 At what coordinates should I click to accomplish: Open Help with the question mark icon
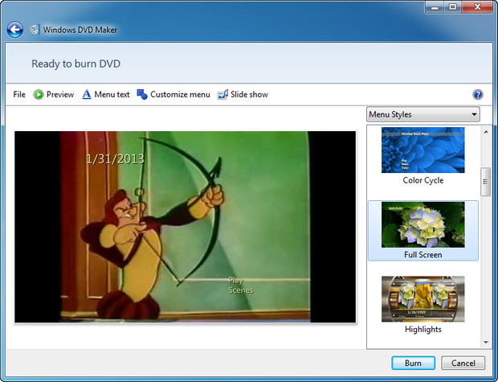point(478,94)
